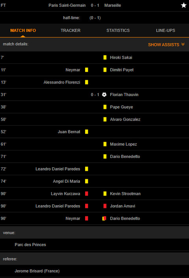Click Hiroki Sakai's yellow card icon
This screenshot has height=278, width=189.
click(x=105, y=57)
